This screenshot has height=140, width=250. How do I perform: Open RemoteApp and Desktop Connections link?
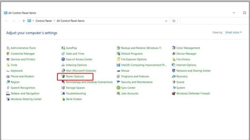click(89, 82)
